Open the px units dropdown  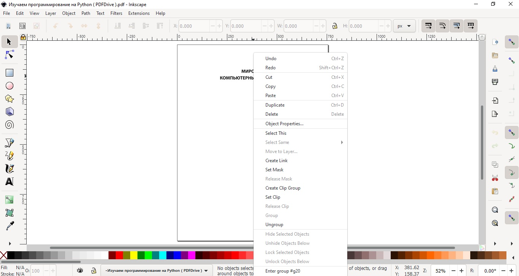(x=404, y=26)
